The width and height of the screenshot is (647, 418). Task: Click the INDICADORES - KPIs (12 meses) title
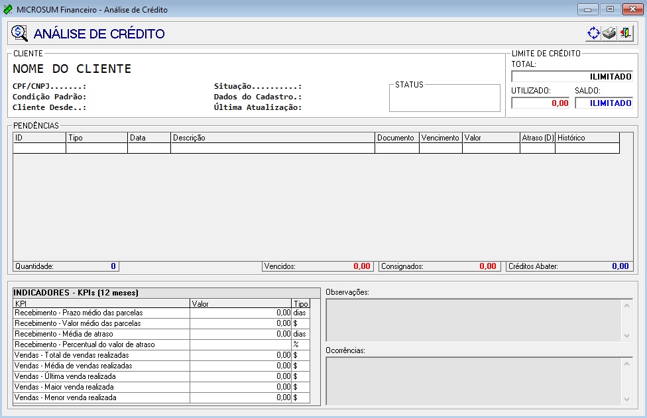(x=76, y=293)
